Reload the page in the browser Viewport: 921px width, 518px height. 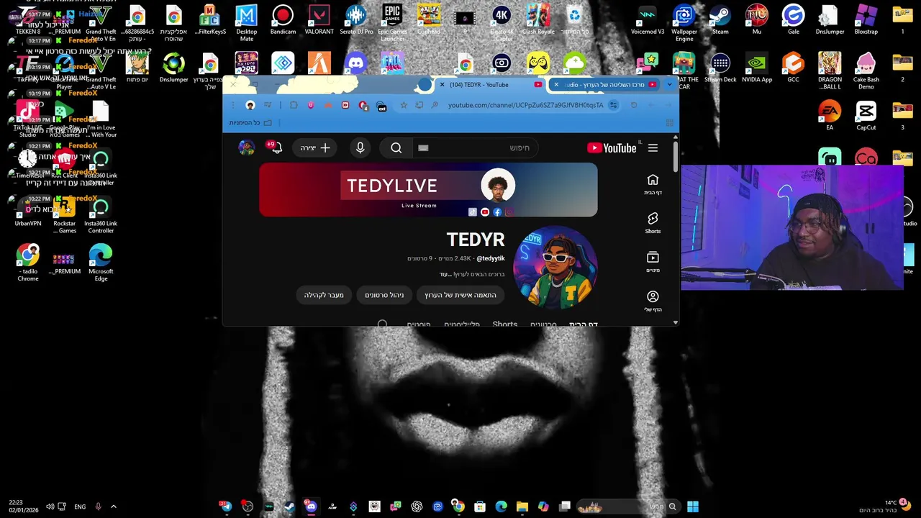click(x=634, y=105)
